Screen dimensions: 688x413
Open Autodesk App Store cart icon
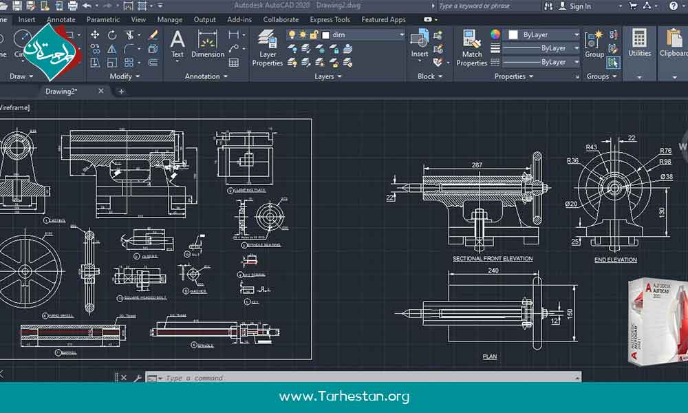(x=633, y=6)
